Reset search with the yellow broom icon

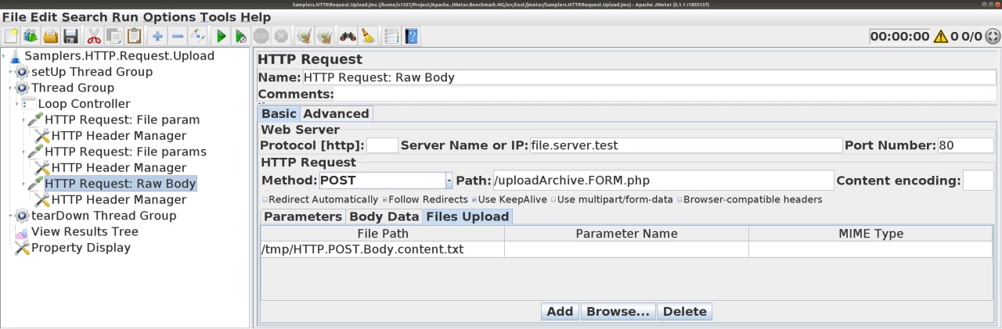(368, 36)
